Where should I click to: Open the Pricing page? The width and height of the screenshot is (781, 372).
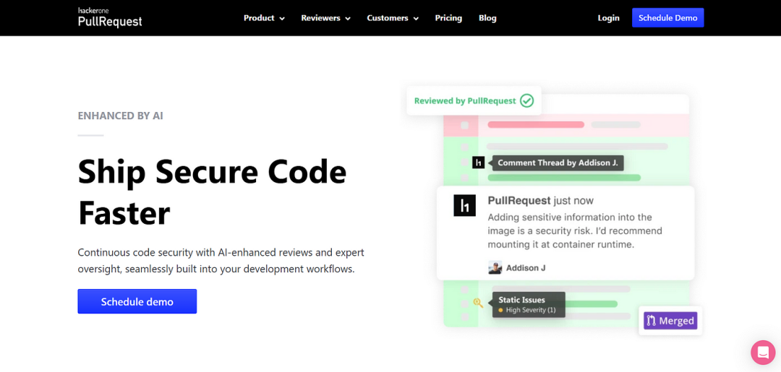pos(448,18)
